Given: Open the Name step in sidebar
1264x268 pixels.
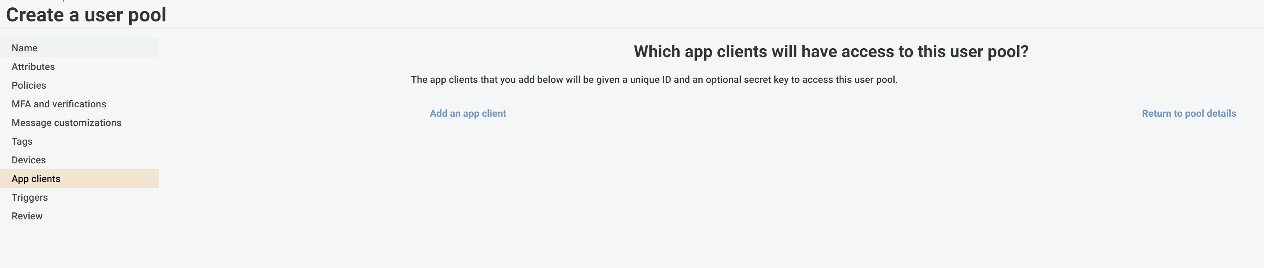Looking at the screenshot, I should tap(25, 48).
